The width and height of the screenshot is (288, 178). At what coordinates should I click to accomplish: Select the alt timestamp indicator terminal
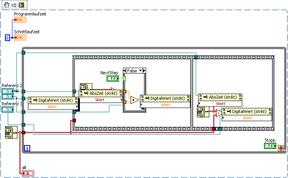coord(28,173)
